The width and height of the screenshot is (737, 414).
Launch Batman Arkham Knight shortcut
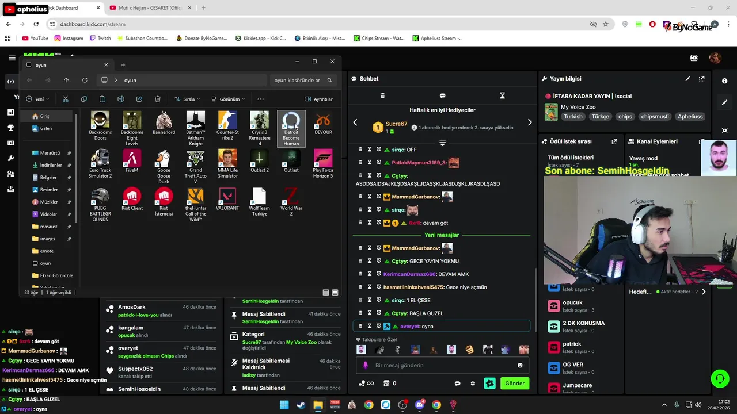pos(196,129)
